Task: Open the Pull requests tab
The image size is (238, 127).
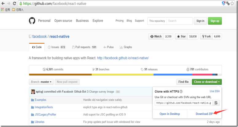Action: (84, 47)
